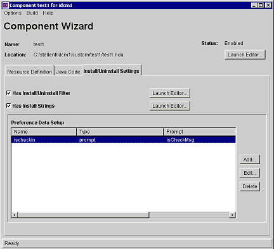Viewport: 274px width, 249px height.
Task: Launch Editor for Install Strings
Action: (170, 106)
